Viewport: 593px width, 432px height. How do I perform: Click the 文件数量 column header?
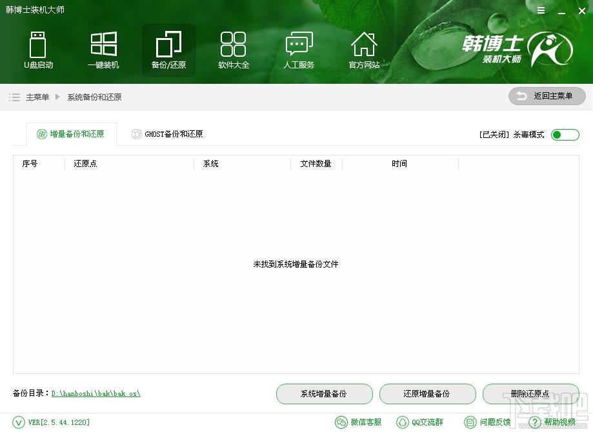(316, 164)
